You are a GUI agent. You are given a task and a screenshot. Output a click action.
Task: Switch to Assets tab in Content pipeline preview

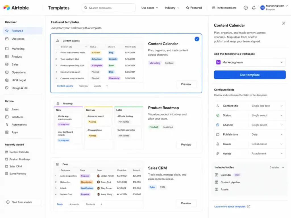click(x=97, y=86)
